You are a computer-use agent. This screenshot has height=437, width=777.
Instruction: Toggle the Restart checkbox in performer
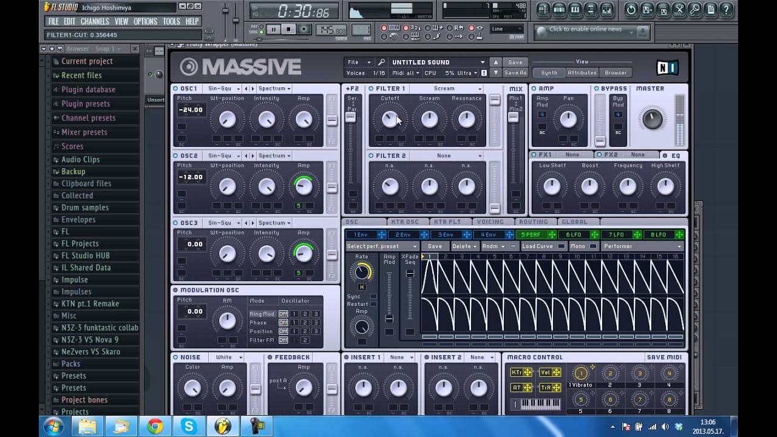pyautogui.click(x=373, y=304)
